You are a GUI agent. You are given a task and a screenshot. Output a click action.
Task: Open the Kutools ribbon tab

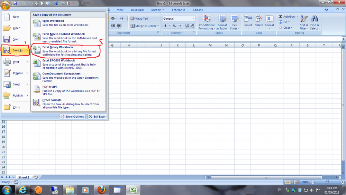tap(158, 10)
